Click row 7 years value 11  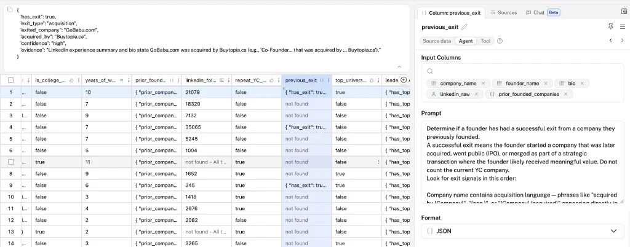point(107,162)
